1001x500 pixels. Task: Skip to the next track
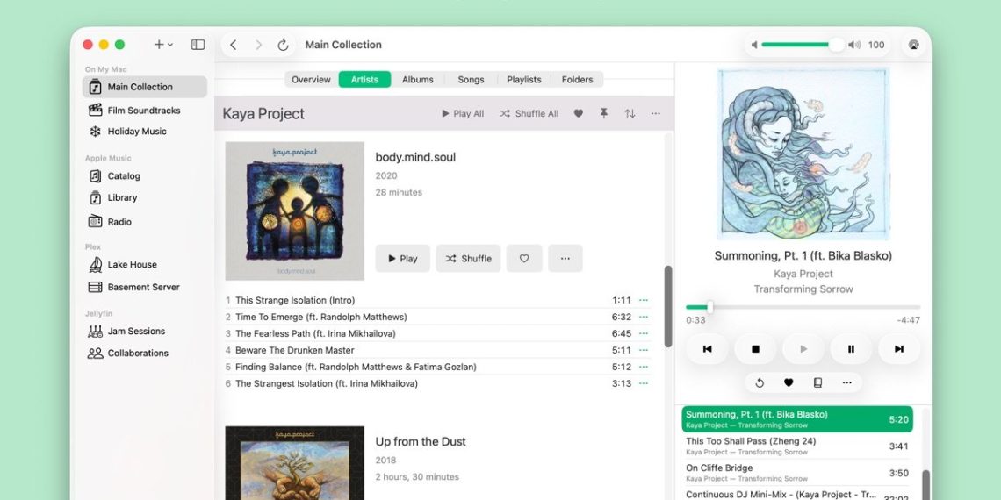tap(898, 349)
